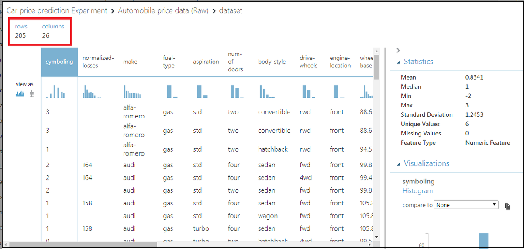Switch to box plot view icon
524x249 pixels.
pyautogui.click(x=32, y=93)
